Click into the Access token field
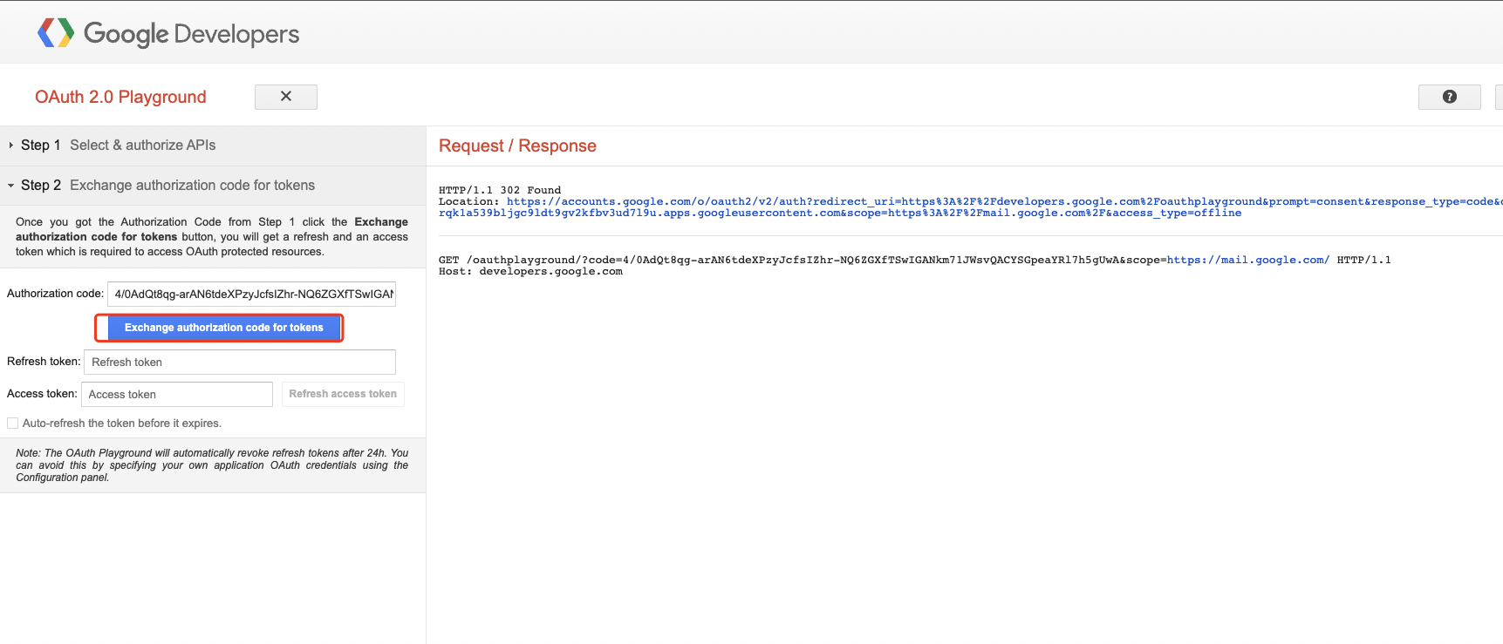This screenshot has height=644, width=1503. pos(176,395)
